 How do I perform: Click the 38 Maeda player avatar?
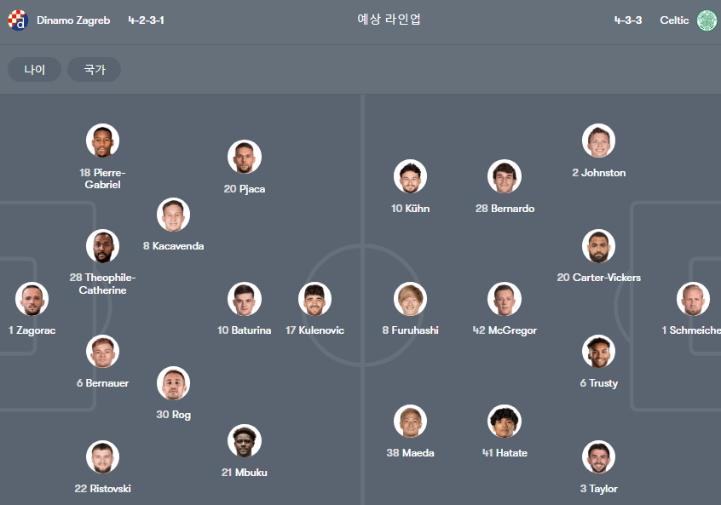[x=410, y=421]
